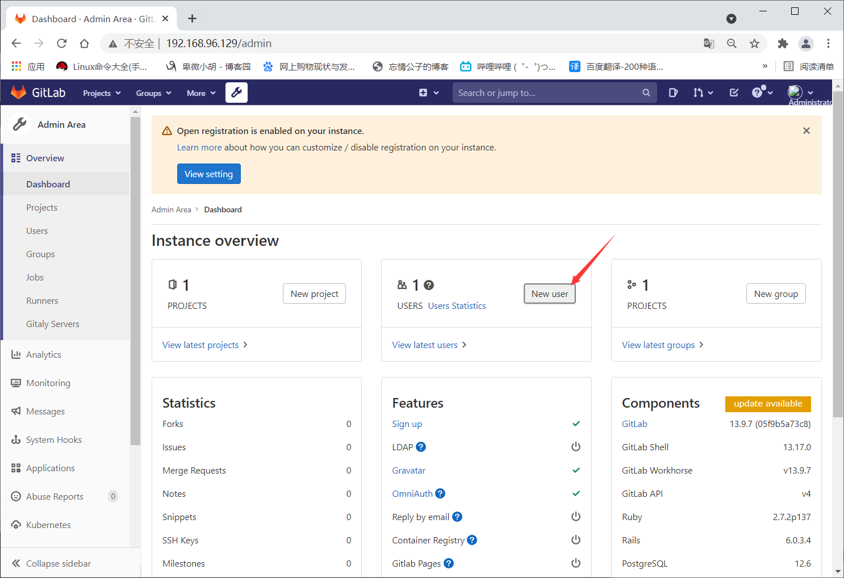Open the Gravatar feature link
The height and width of the screenshot is (578, 844).
point(408,470)
